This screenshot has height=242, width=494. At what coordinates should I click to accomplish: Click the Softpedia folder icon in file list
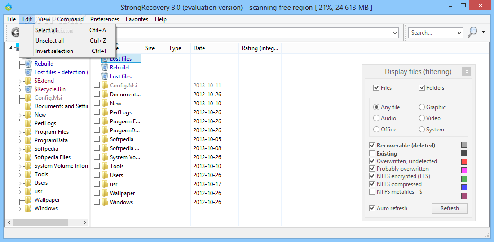coord(105,139)
